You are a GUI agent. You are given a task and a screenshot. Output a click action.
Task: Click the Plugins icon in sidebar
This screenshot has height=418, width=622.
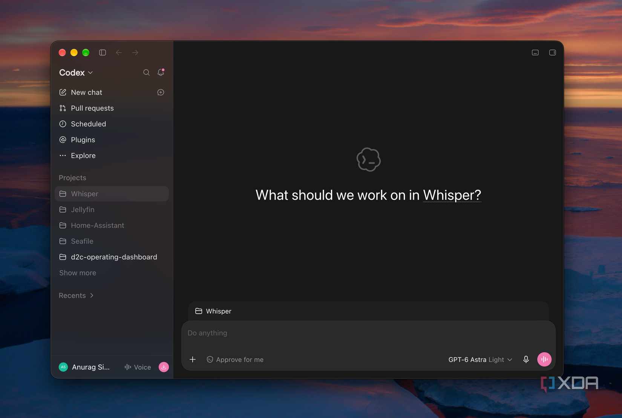click(x=63, y=140)
